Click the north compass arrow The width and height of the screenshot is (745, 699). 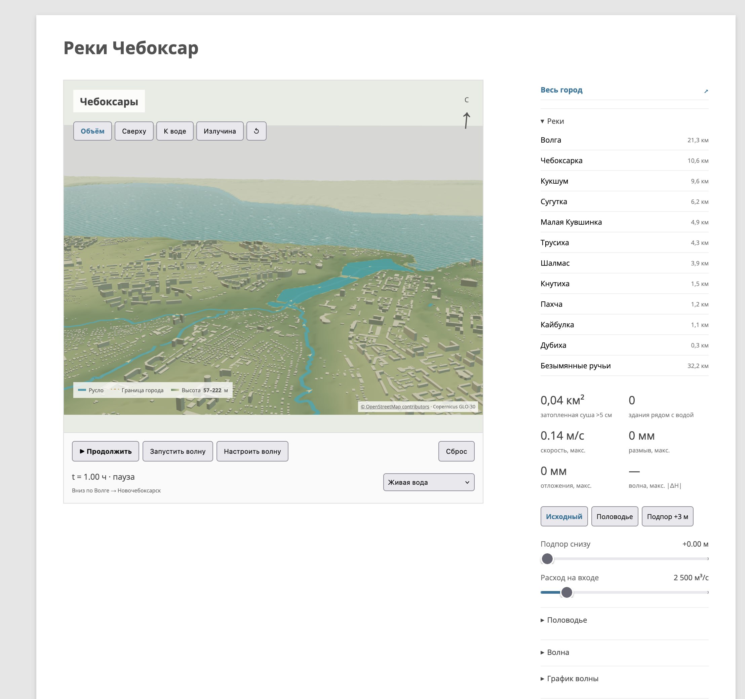pyautogui.click(x=466, y=120)
